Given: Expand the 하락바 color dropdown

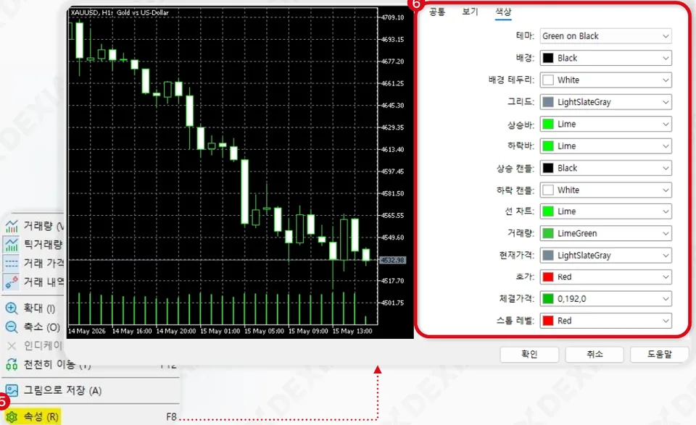Looking at the screenshot, I should tap(605, 146).
